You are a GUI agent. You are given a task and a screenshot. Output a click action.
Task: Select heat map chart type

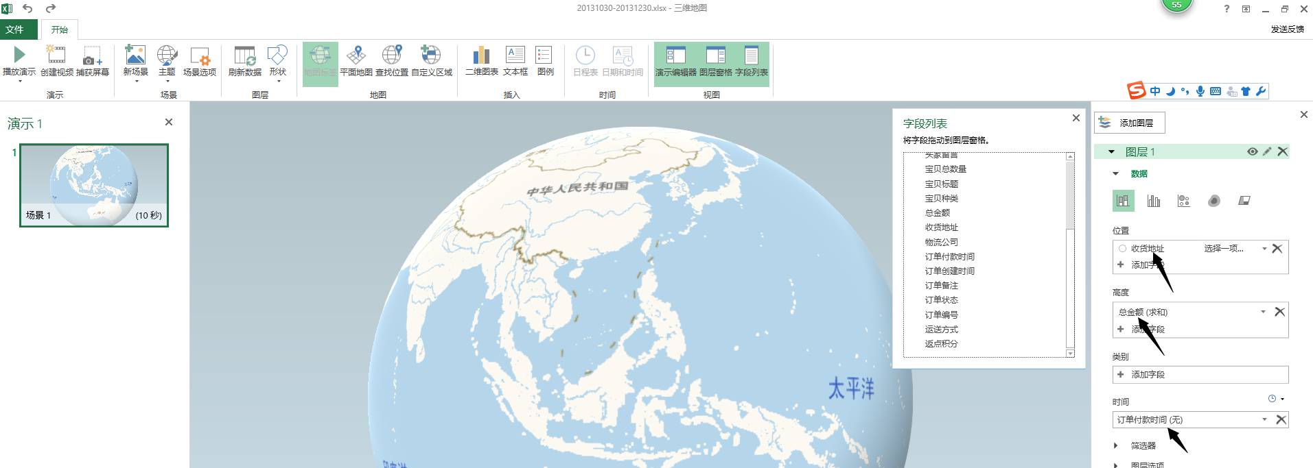pos(1214,200)
